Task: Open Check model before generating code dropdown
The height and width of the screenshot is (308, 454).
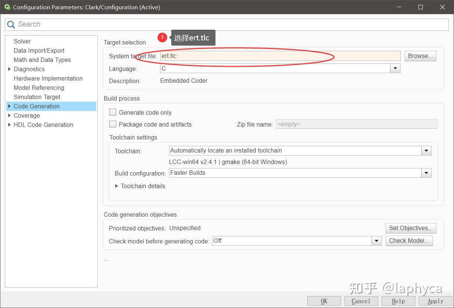Action: pos(376,241)
